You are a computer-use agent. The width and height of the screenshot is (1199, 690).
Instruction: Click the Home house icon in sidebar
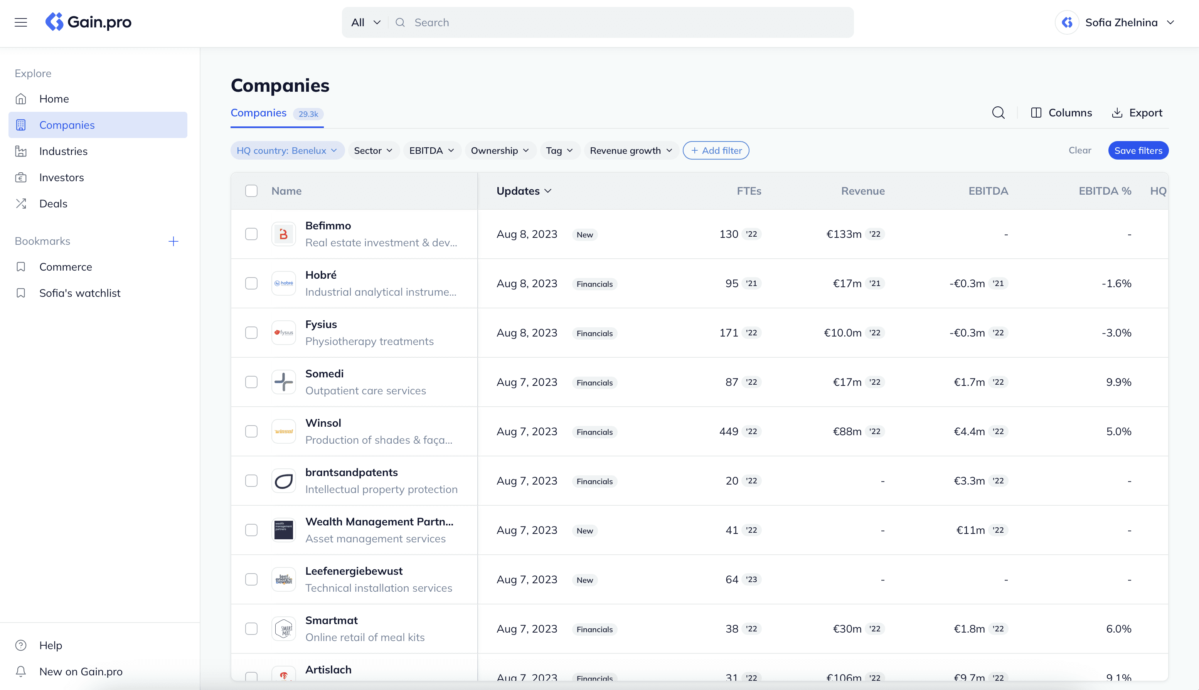(x=21, y=99)
